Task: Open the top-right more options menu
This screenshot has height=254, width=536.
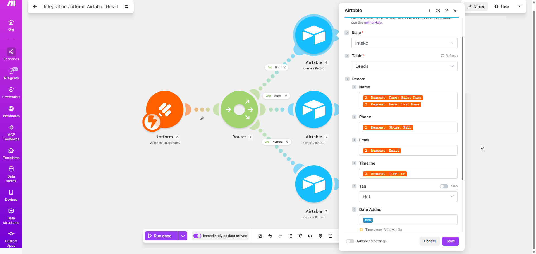Action: tap(519, 6)
